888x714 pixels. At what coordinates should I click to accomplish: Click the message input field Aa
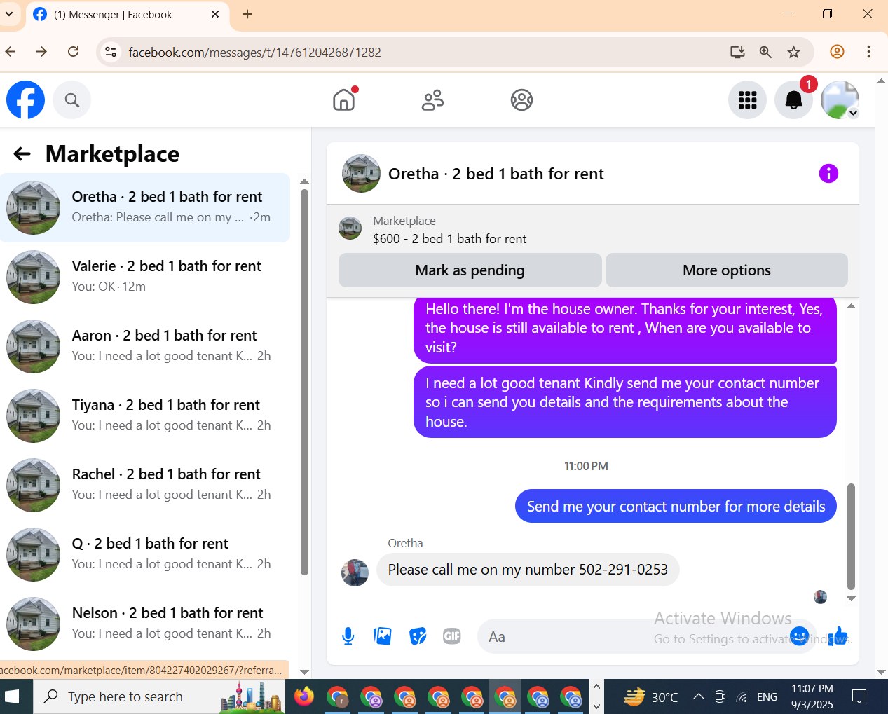pos(646,636)
